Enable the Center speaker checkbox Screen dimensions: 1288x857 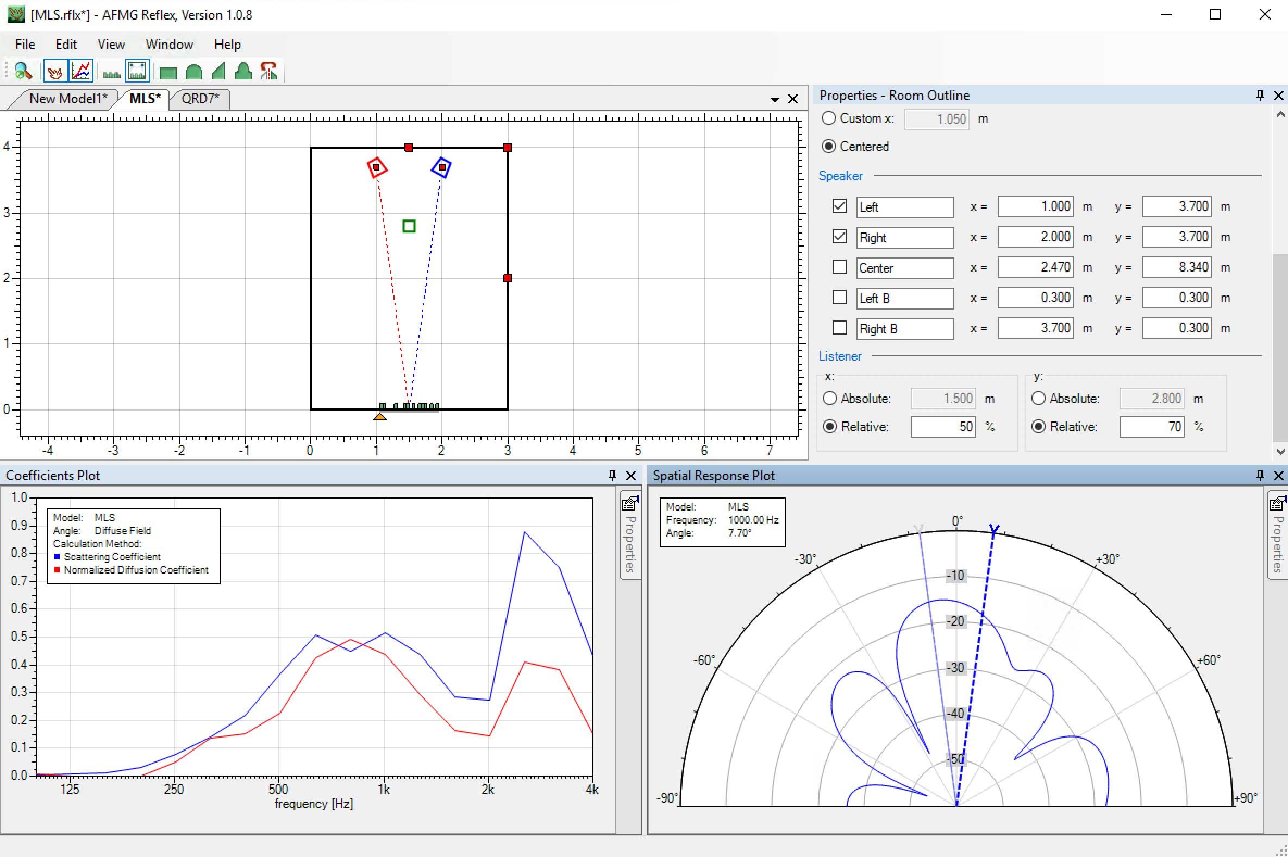(x=839, y=267)
